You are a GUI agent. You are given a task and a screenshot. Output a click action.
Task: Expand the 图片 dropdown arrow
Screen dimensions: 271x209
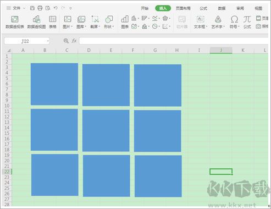click(72, 27)
